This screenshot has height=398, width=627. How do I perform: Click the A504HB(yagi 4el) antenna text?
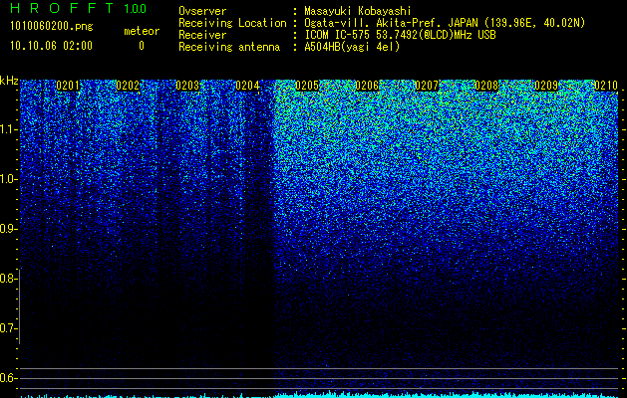352,47
